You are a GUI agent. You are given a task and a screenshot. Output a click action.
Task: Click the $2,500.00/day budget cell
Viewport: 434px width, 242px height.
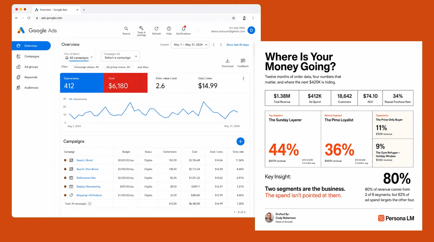[x=126, y=178]
